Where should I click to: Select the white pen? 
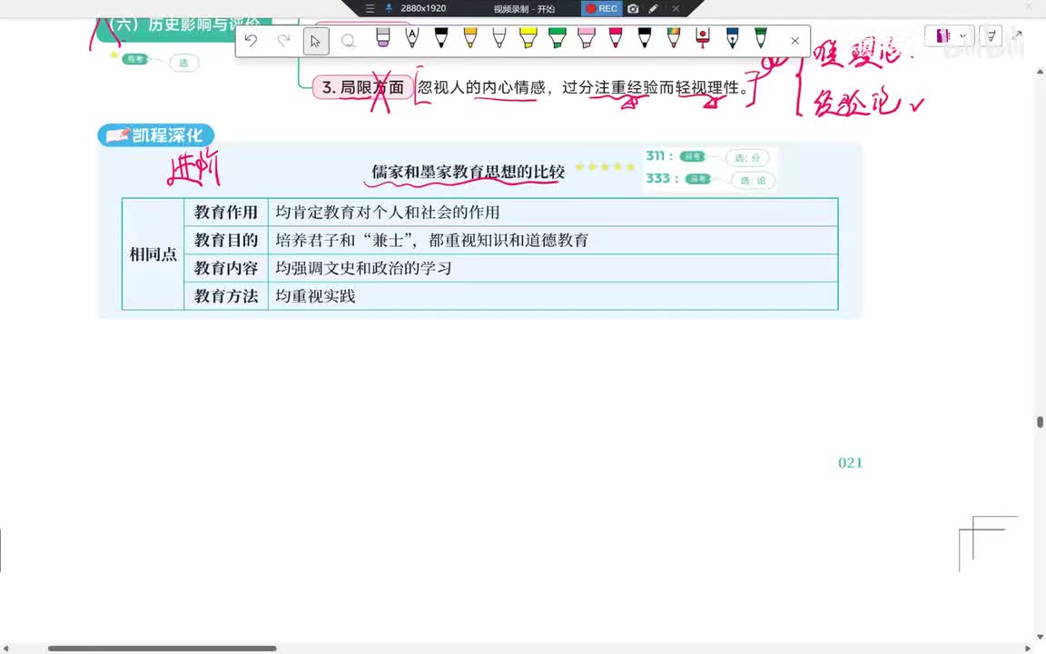pyautogui.click(x=499, y=37)
